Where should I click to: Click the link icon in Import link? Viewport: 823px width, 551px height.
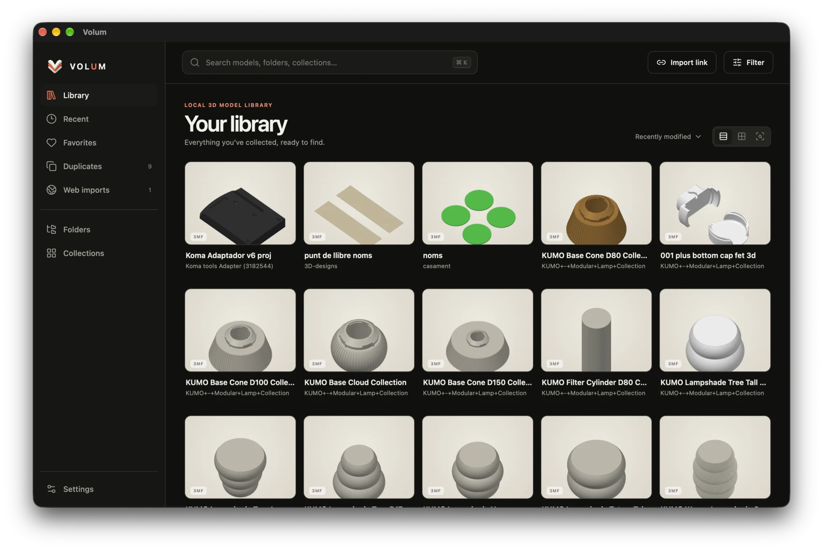pyautogui.click(x=661, y=63)
